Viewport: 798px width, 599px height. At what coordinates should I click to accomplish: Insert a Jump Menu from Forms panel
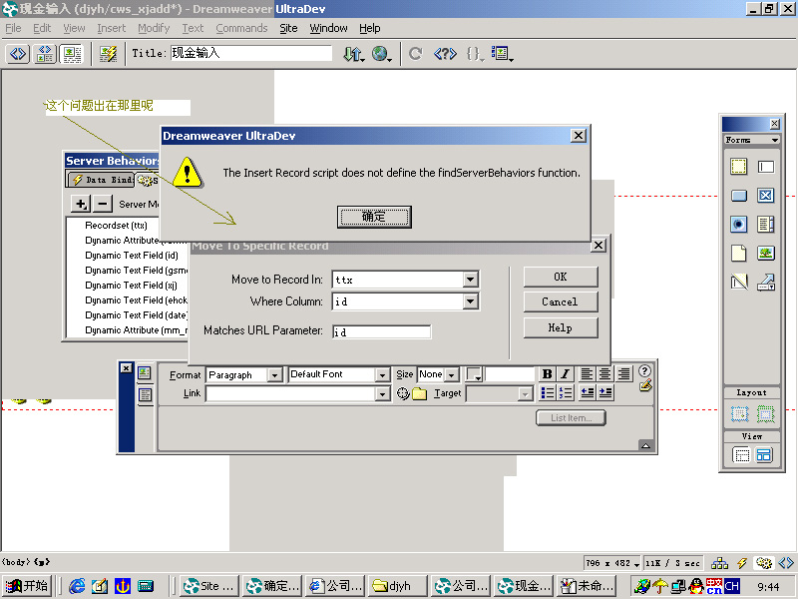point(765,282)
